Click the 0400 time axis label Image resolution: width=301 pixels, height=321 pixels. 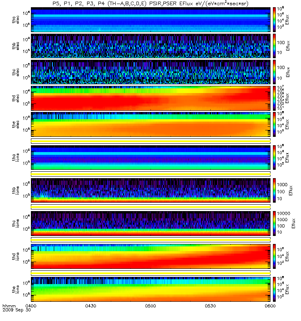[x=31, y=306]
